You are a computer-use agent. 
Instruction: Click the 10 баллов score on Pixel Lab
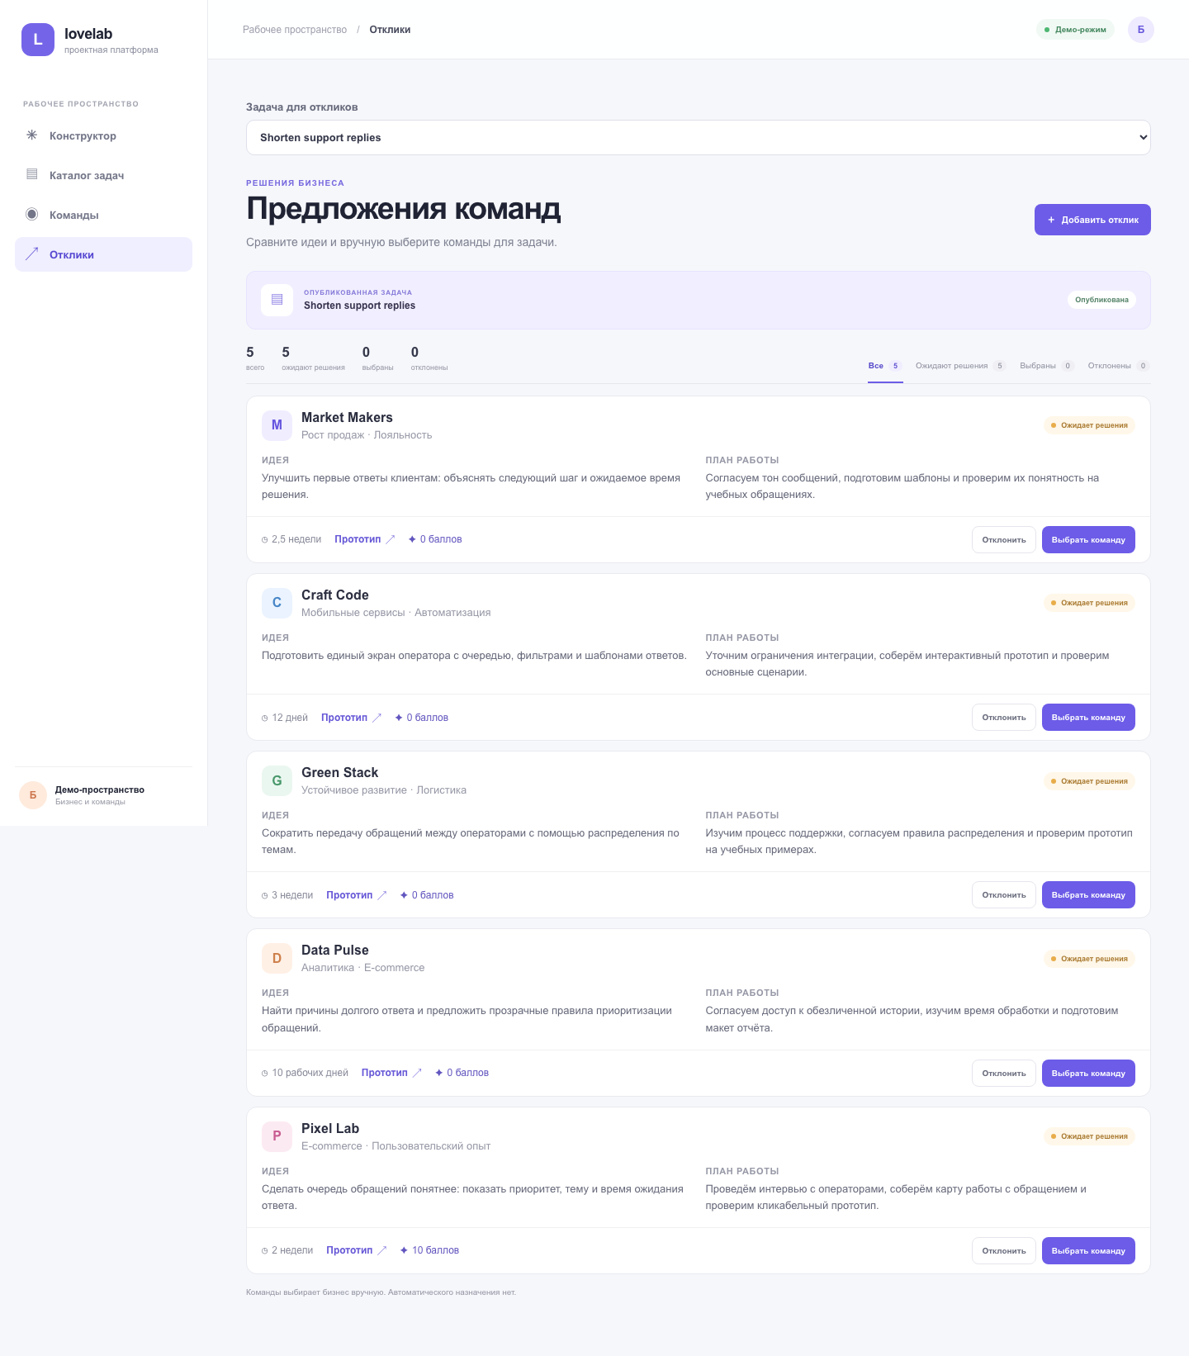(429, 1250)
